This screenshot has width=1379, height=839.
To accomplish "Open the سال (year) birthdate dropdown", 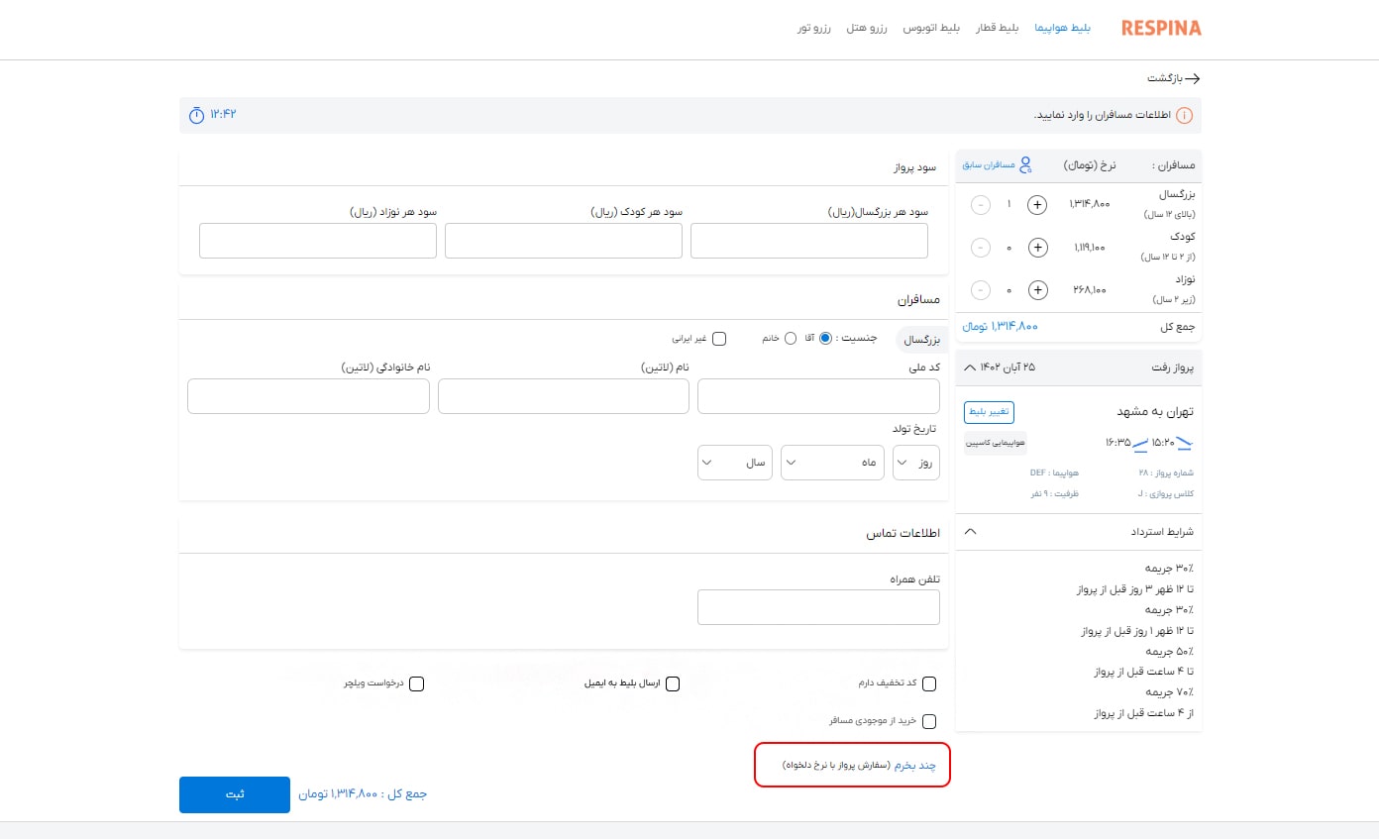I will (x=734, y=463).
